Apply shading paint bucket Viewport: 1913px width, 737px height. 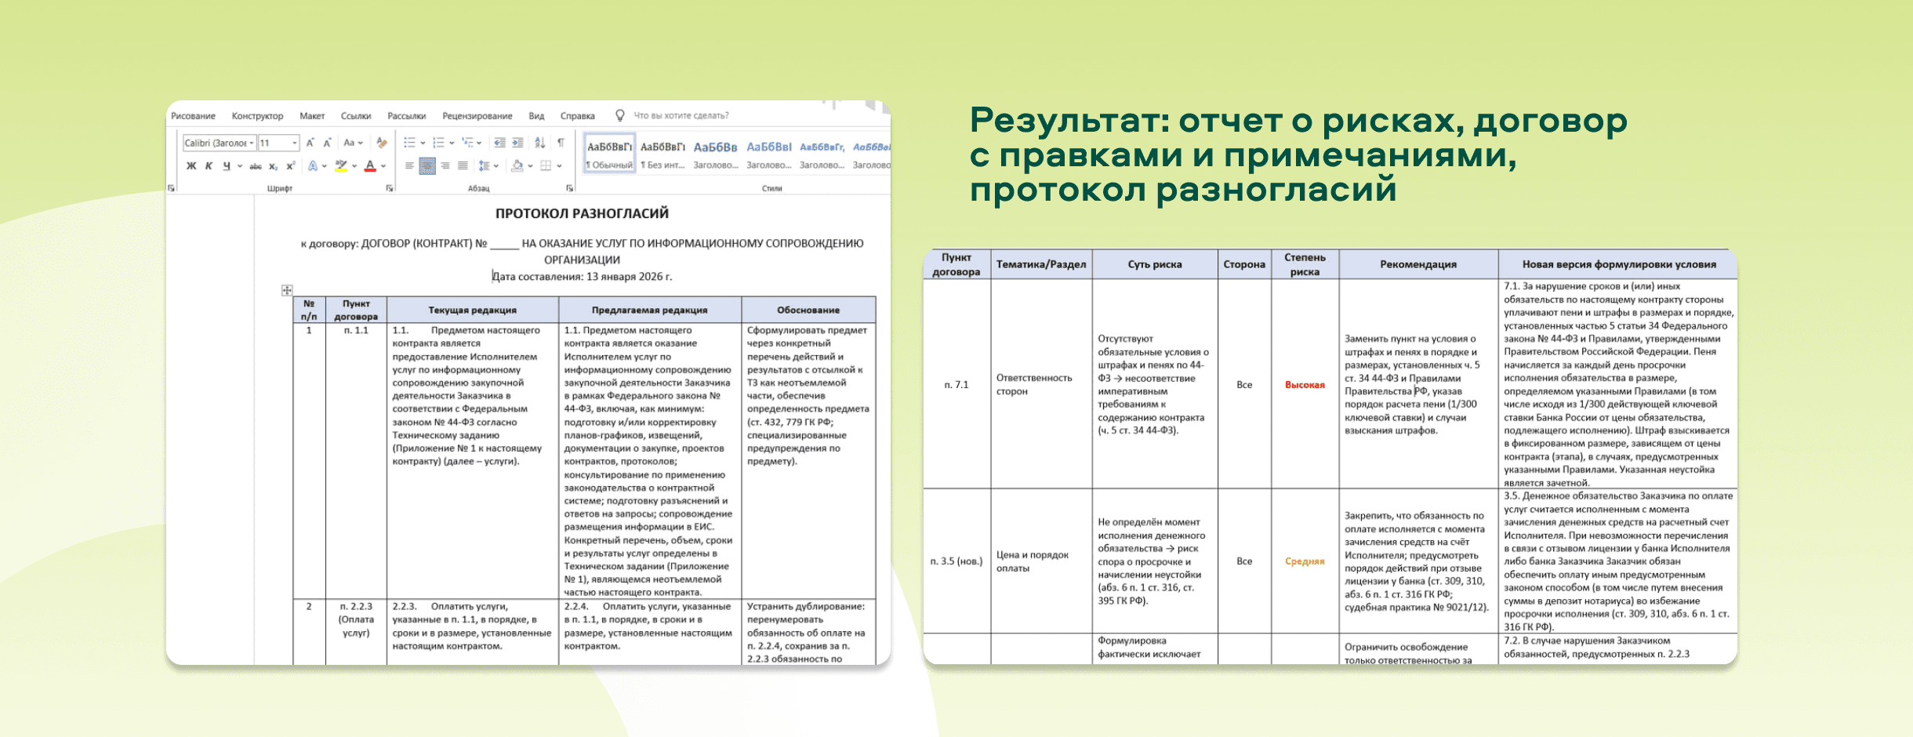[x=517, y=166]
